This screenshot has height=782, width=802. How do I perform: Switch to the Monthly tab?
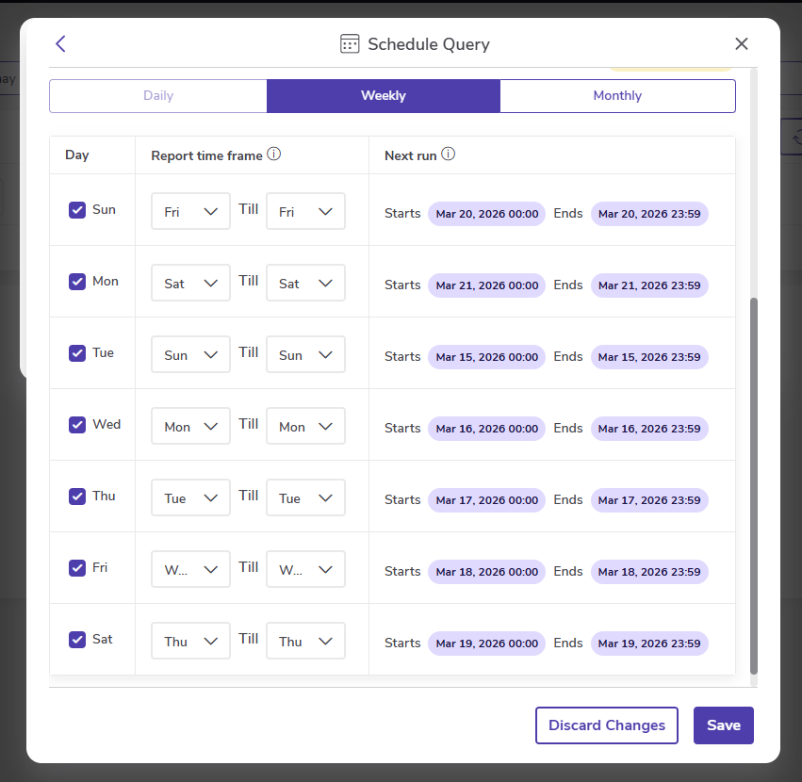click(617, 96)
